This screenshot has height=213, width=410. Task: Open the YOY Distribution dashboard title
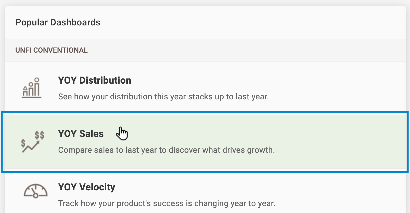[x=95, y=80]
